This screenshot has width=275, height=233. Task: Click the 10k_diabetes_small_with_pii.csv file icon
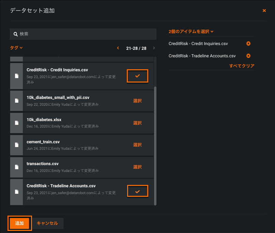[16, 101]
